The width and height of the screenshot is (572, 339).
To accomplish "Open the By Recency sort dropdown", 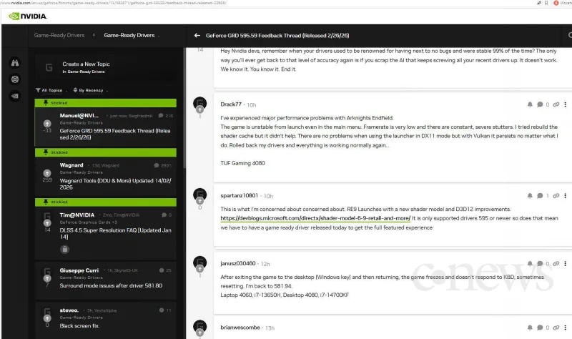I will pyautogui.click(x=91, y=90).
